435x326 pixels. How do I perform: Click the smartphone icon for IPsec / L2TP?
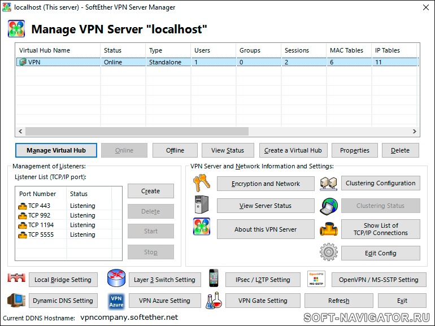[x=214, y=278]
